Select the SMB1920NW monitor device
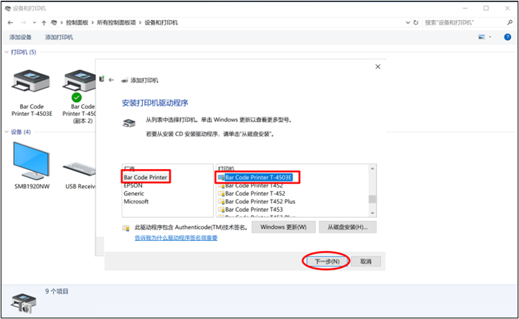 (32, 161)
